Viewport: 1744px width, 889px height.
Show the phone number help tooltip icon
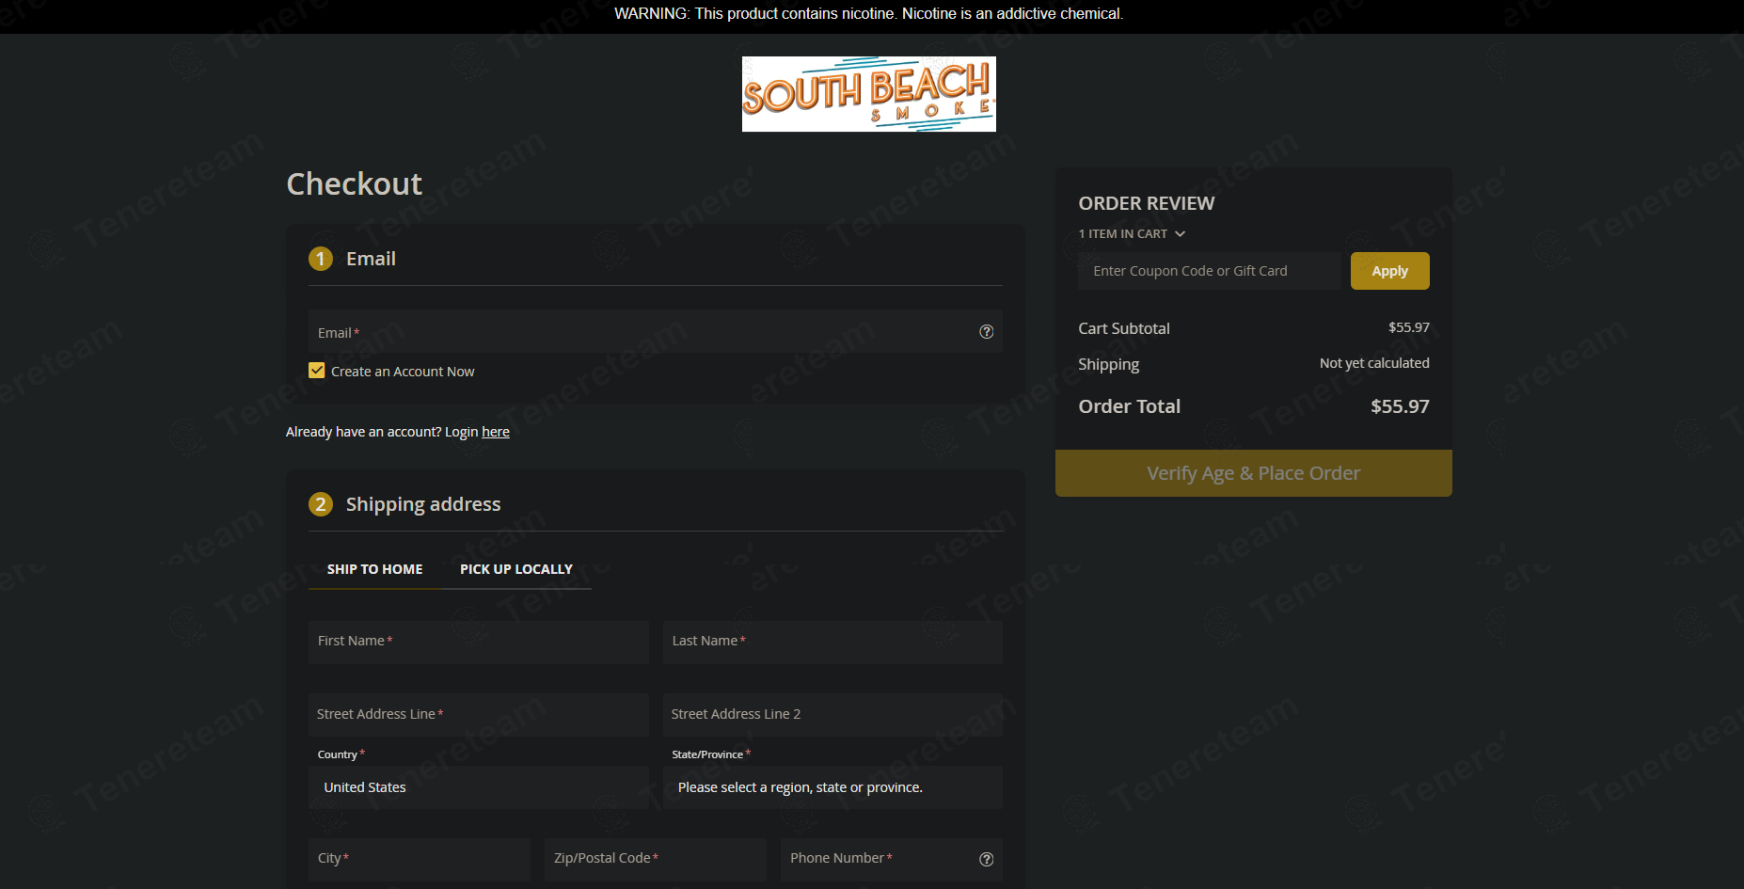(x=986, y=859)
